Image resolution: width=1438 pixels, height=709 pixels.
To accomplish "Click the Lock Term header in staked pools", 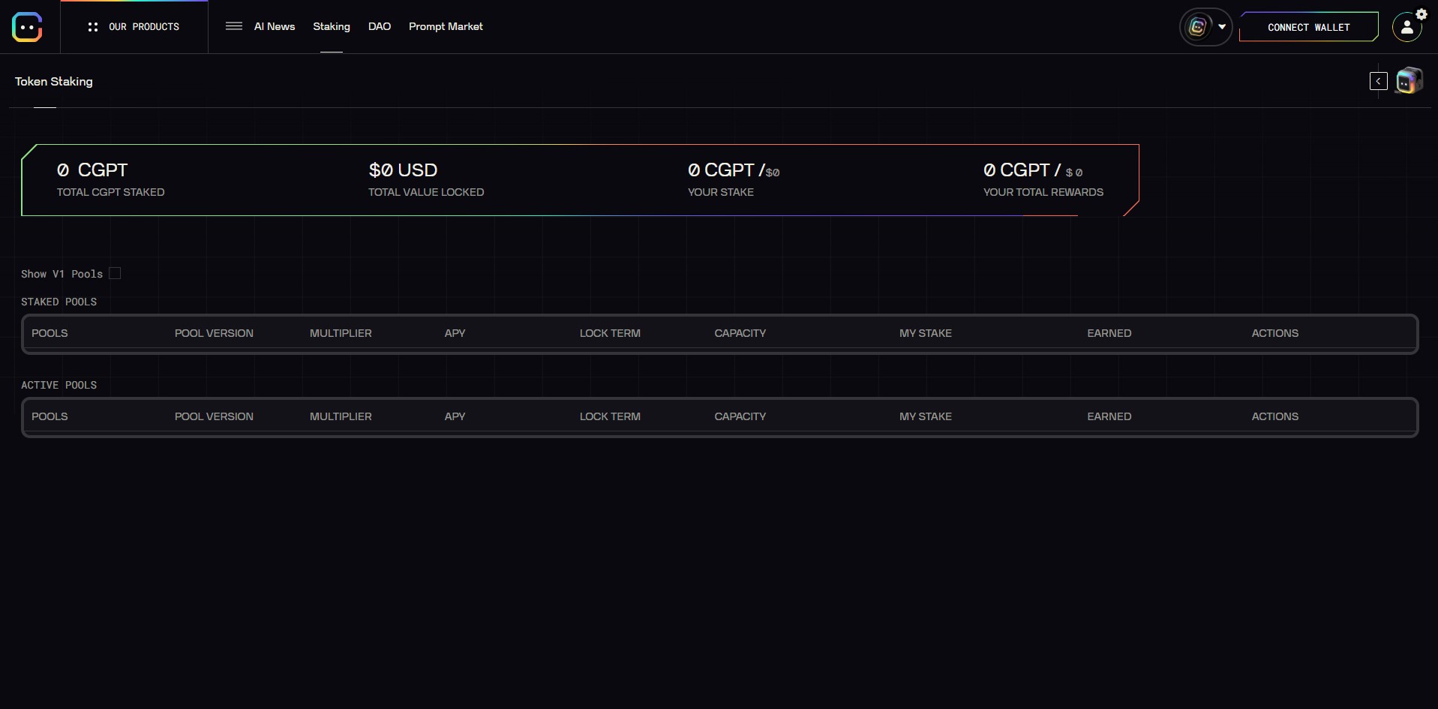I will (x=610, y=333).
